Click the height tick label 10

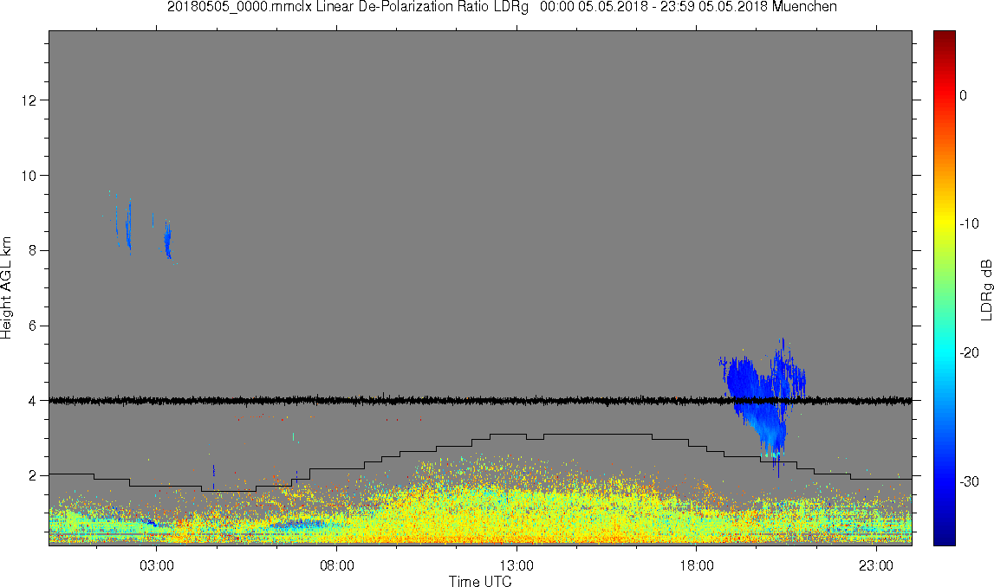coord(29,176)
